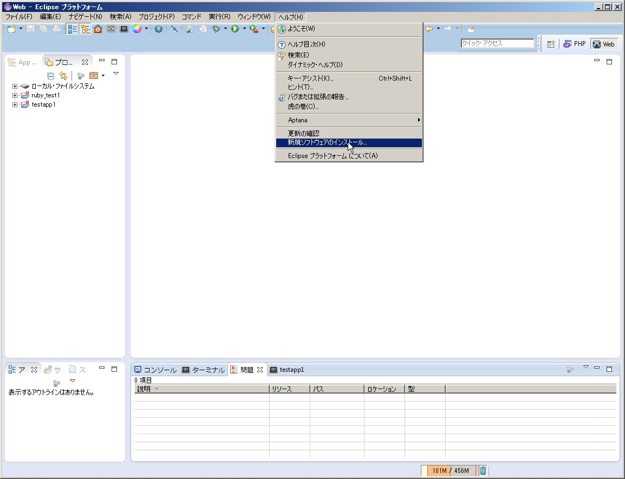Image resolution: width=625 pixels, height=479 pixels.
Task: Click the brown package icon in explorer
Action: coord(94,75)
